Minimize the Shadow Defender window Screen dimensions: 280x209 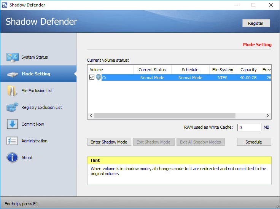(236, 5)
